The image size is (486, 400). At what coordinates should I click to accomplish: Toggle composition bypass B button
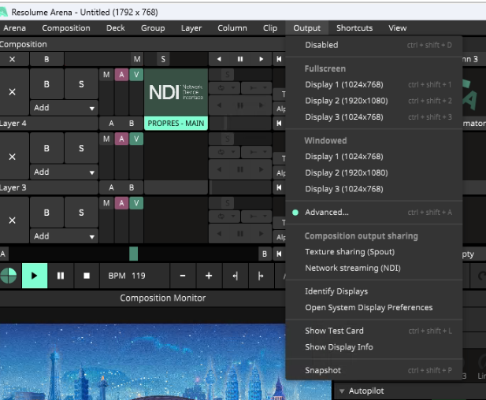click(46, 59)
